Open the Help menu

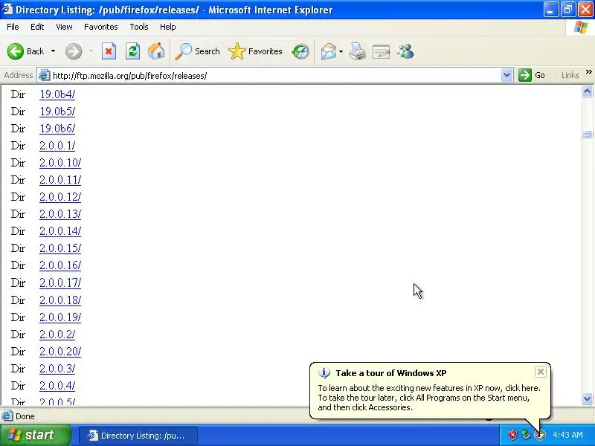(x=168, y=27)
